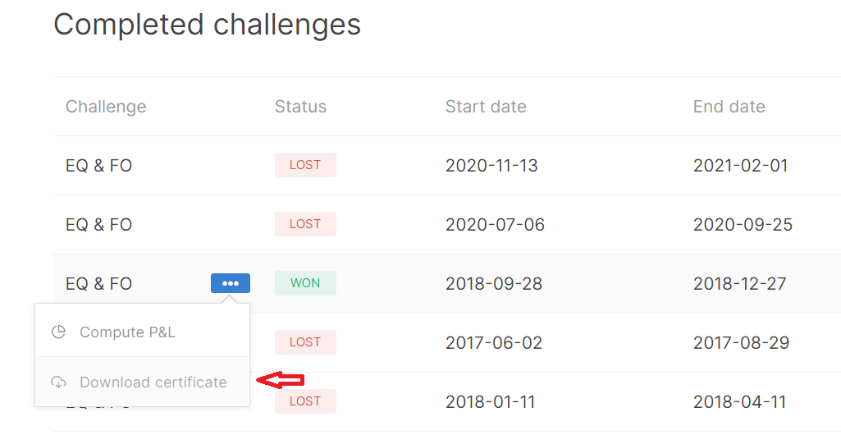841x435 pixels.
Task: Select Compute P&L menu entry
Action: point(142,332)
